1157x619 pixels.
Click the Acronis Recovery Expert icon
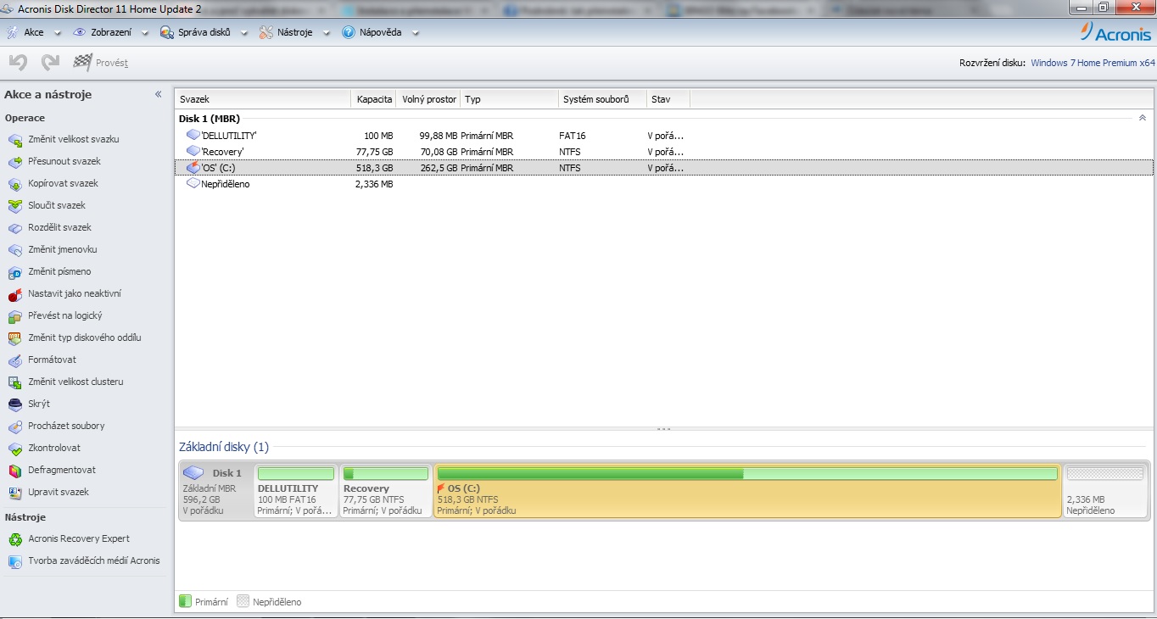point(14,539)
